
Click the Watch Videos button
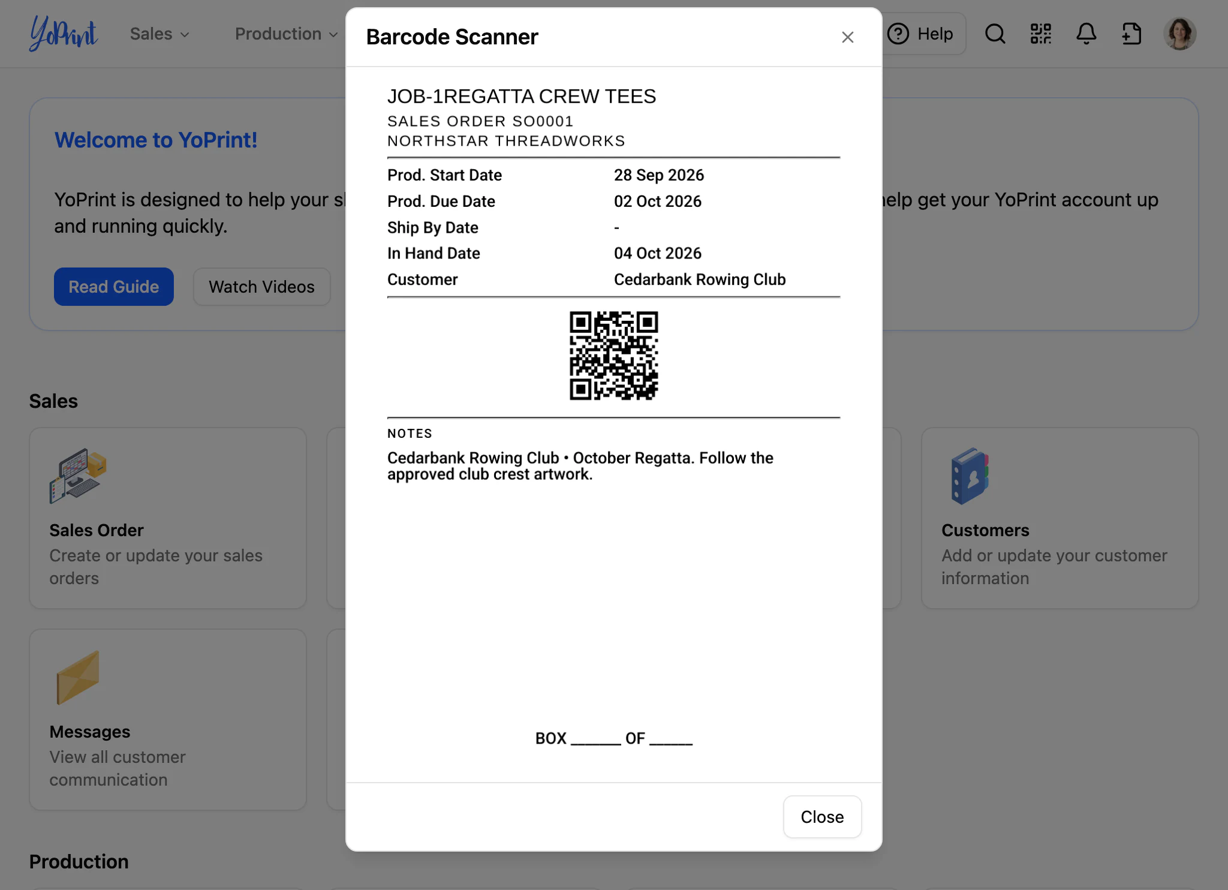tap(261, 287)
